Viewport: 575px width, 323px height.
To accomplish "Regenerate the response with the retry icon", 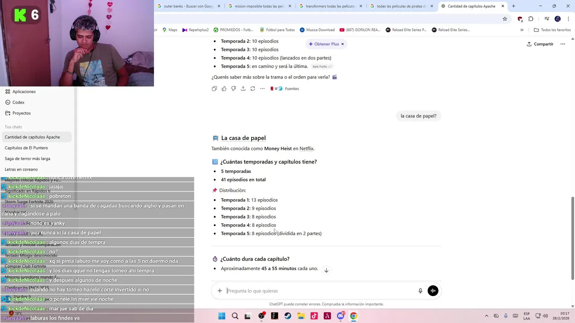I will [252, 89].
